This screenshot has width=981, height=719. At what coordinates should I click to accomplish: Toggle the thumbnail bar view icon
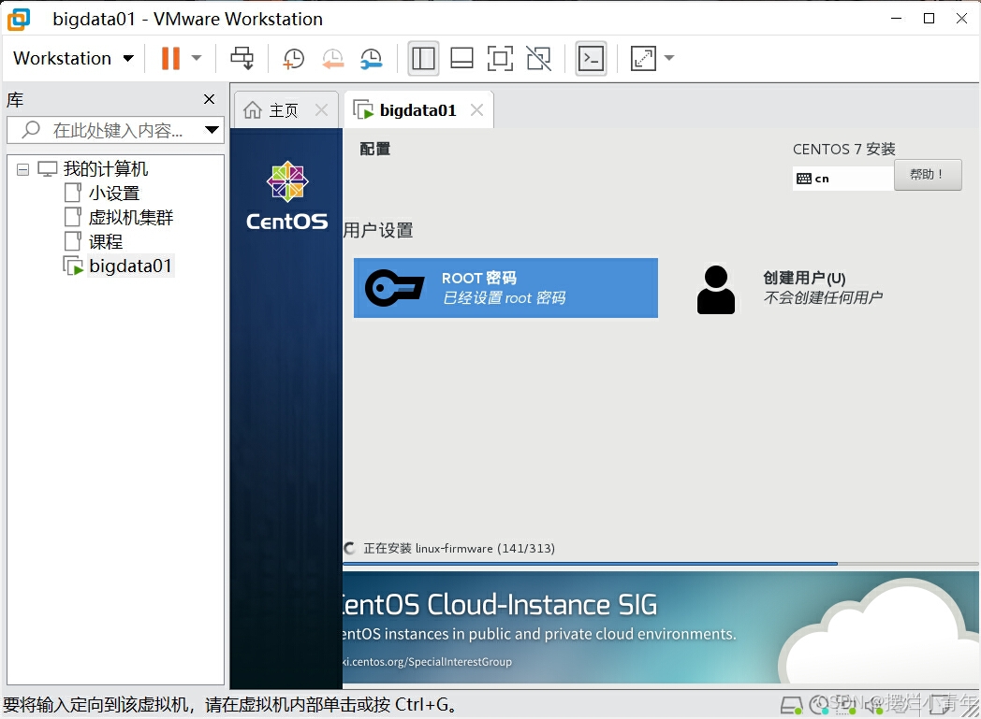click(x=461, y=58)
